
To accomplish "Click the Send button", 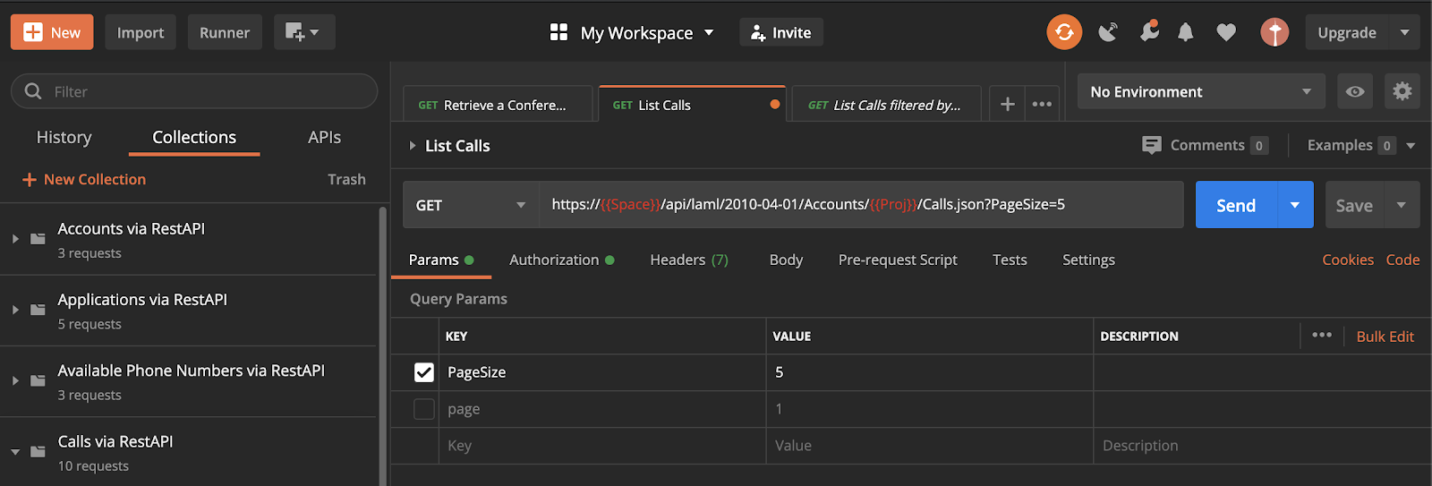I will (x=1236, y=205).
